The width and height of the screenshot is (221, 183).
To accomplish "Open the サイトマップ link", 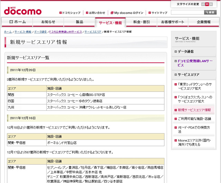I will (159, 13).
